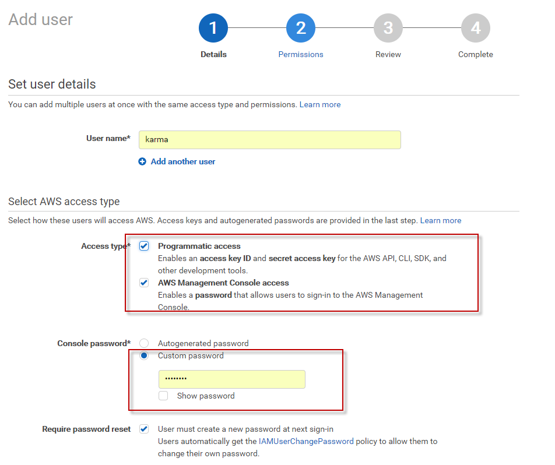Click step 4 Complete circle
555x465 pixels.
click(476, 28)
